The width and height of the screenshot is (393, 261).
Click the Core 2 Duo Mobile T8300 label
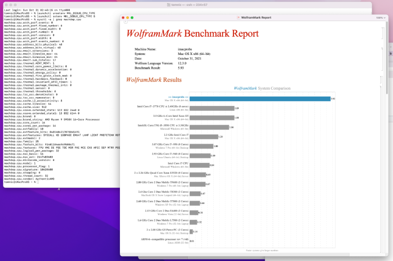164,192
